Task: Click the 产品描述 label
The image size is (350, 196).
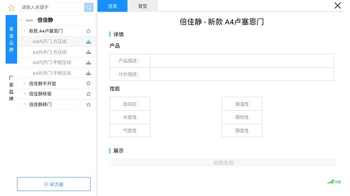Action: point(128,61)
